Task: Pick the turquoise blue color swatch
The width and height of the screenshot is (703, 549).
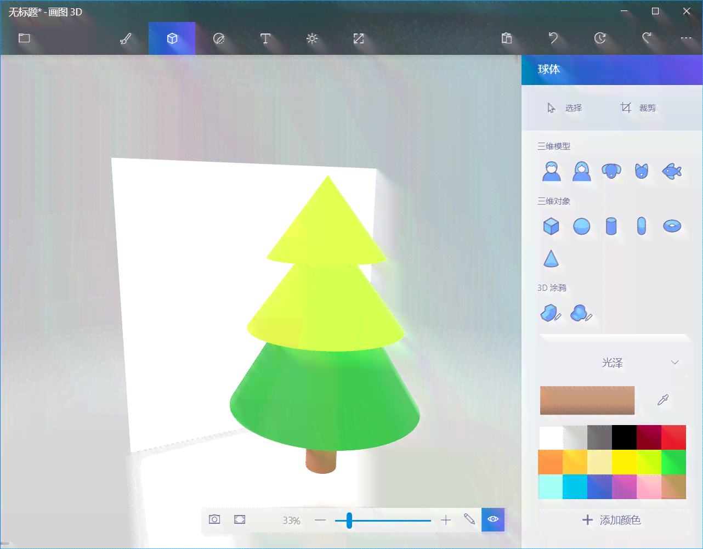Action: pyautogui.click(x=575, y=486)
